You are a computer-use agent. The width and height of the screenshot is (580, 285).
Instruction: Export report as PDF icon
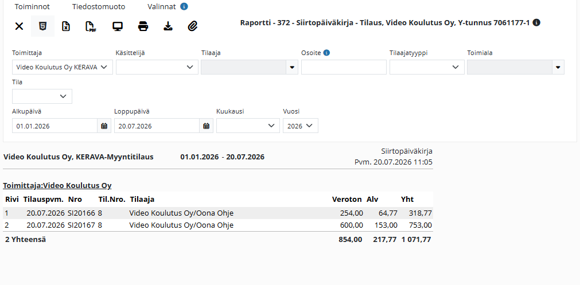tap(91, 26)
